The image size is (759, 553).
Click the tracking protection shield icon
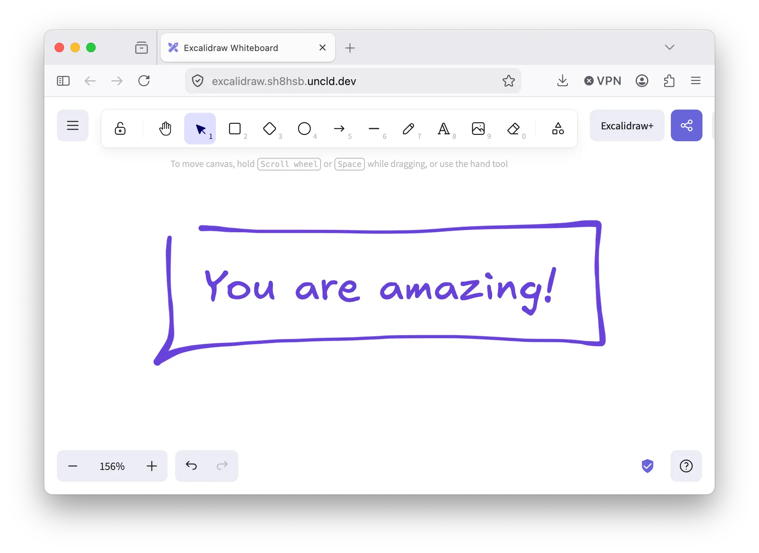click(198, 81)
